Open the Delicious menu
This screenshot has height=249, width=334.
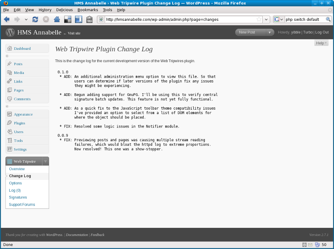pos(64,10)
